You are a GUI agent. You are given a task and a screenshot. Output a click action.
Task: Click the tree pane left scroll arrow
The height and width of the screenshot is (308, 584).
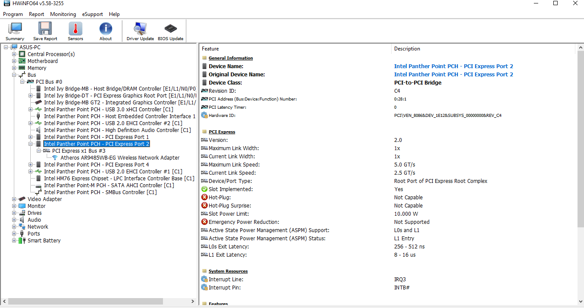pyautogui.click(x=4, y=301)
